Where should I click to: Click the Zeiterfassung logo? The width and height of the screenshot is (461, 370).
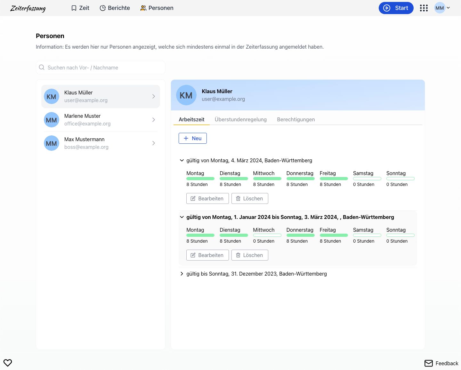click(28, 8)
